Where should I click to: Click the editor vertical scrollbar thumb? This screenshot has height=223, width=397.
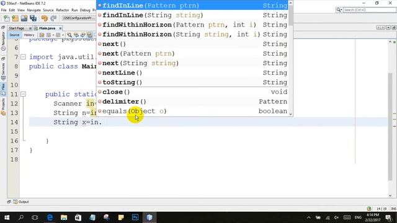pos(390,126)
